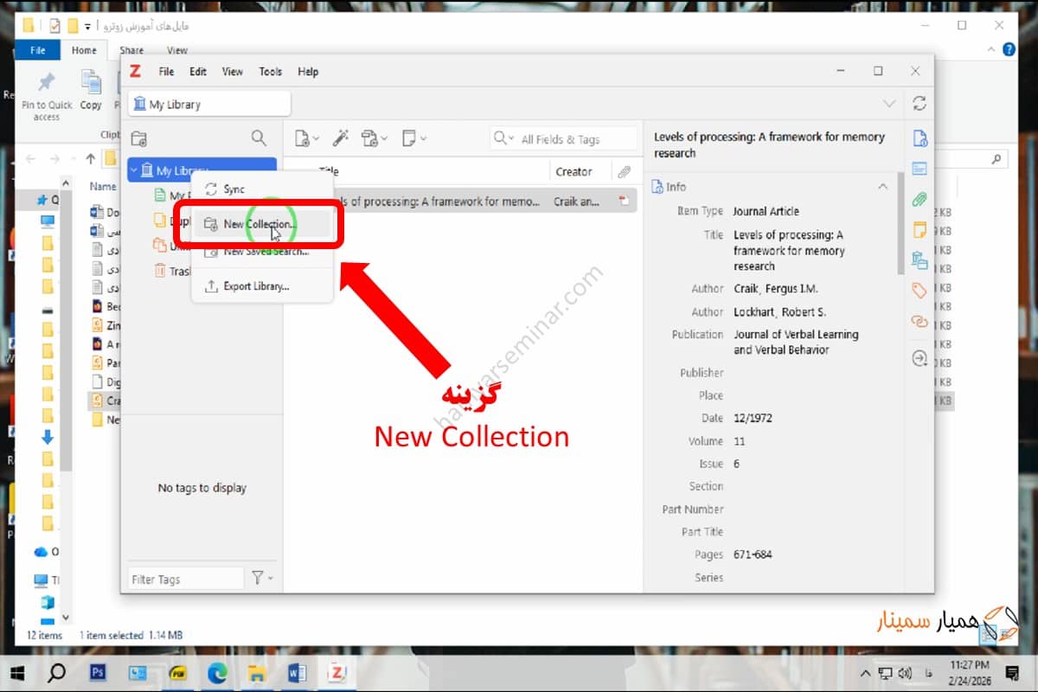1038x692 pixels.
Task: Click the Journal Article item type value
Action: [766, 211]
